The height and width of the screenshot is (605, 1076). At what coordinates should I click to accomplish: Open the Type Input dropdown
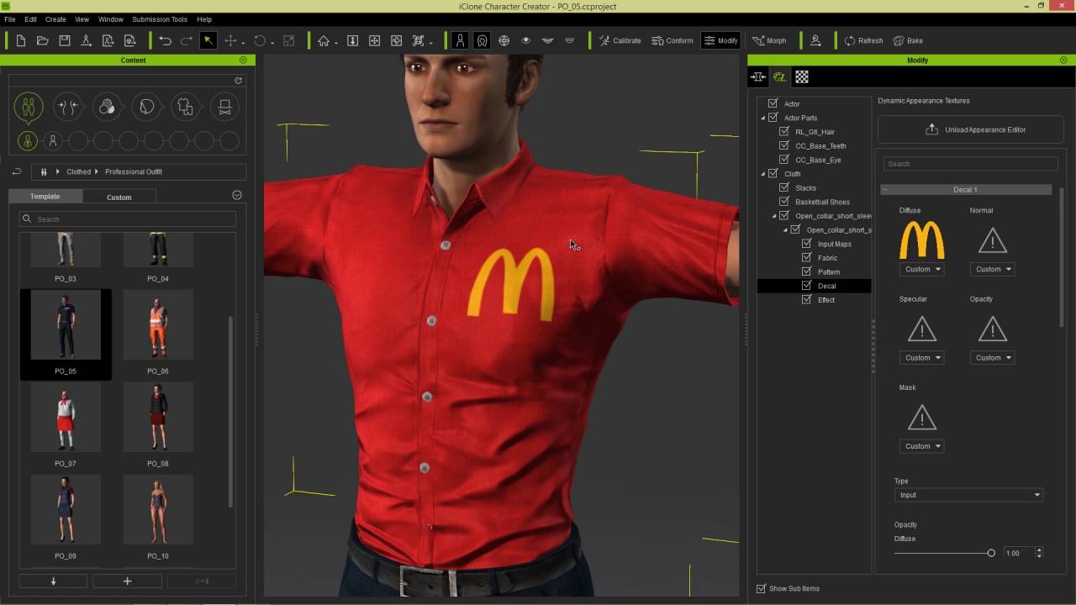click(968, 495)
